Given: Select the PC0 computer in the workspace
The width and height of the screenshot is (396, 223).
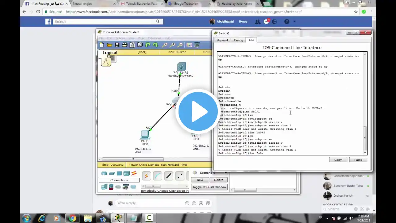Looking at the screenshot, I should point(145,135).
